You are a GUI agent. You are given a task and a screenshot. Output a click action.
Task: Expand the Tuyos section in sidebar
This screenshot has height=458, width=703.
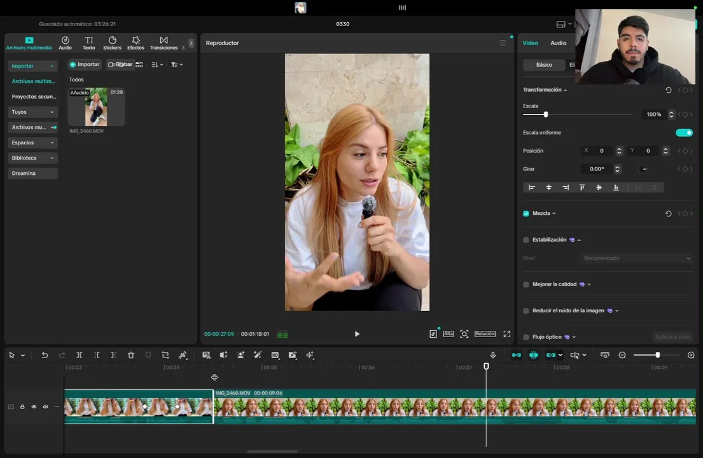32,112
